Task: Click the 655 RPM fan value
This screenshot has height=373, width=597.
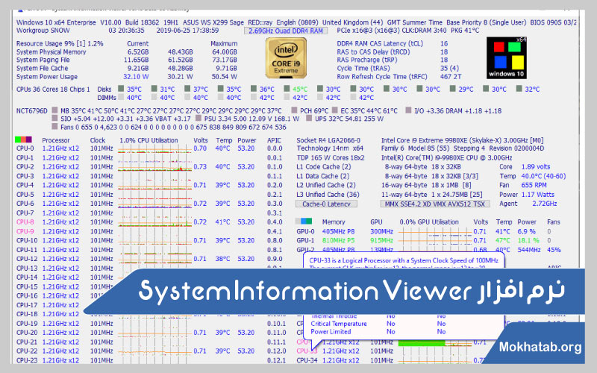Action: 534,185
